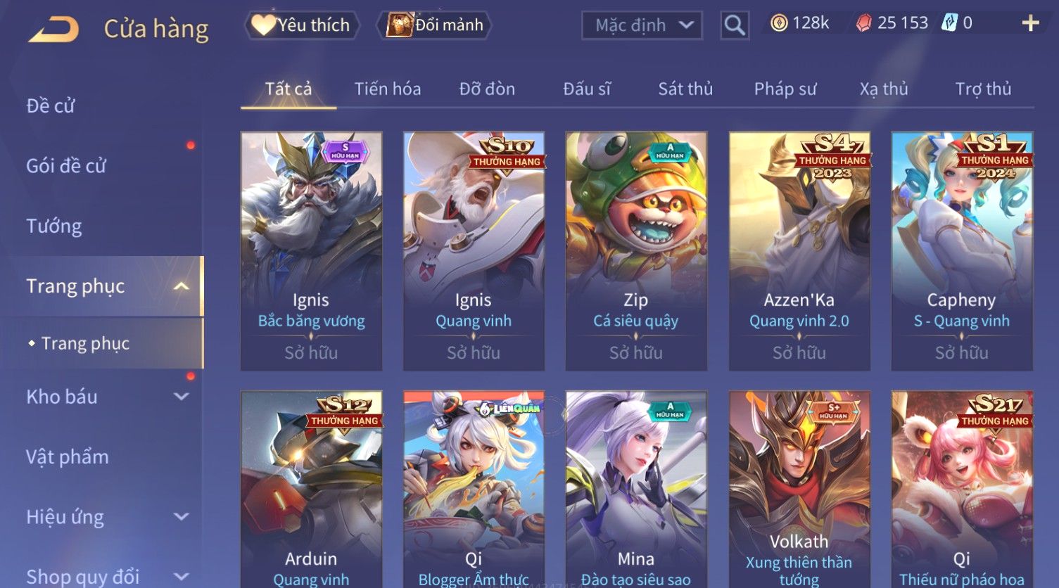
Task: Open the Mặc định sort dropdown
Action: 642,26
